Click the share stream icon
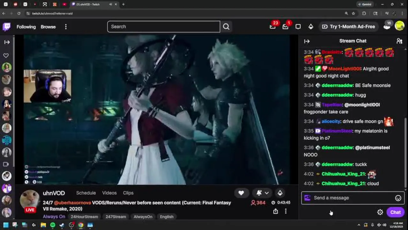The width and height of the screenshot is (408, 230). [276, 211]
